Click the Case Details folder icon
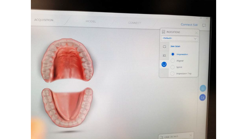The width and height of the screenshot is (247, 139). (x=161, y=137)
